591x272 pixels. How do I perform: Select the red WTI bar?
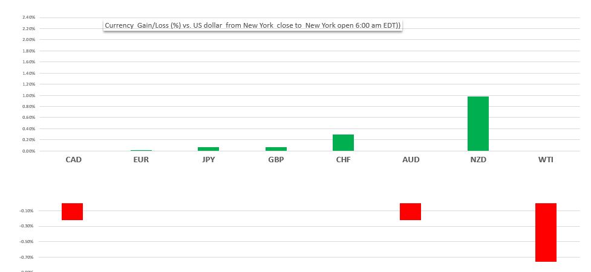pyautogui.click(x=546, y=232)
